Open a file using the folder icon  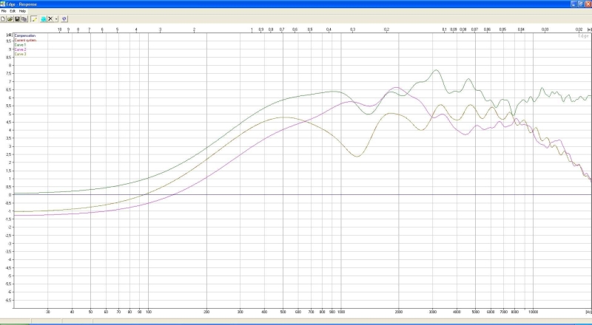[x=10, y=18]
